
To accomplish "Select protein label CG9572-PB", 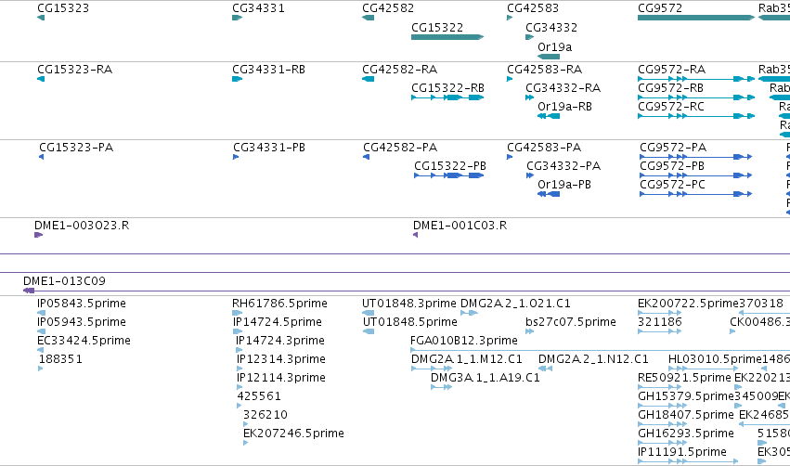I will click(672, 166).
